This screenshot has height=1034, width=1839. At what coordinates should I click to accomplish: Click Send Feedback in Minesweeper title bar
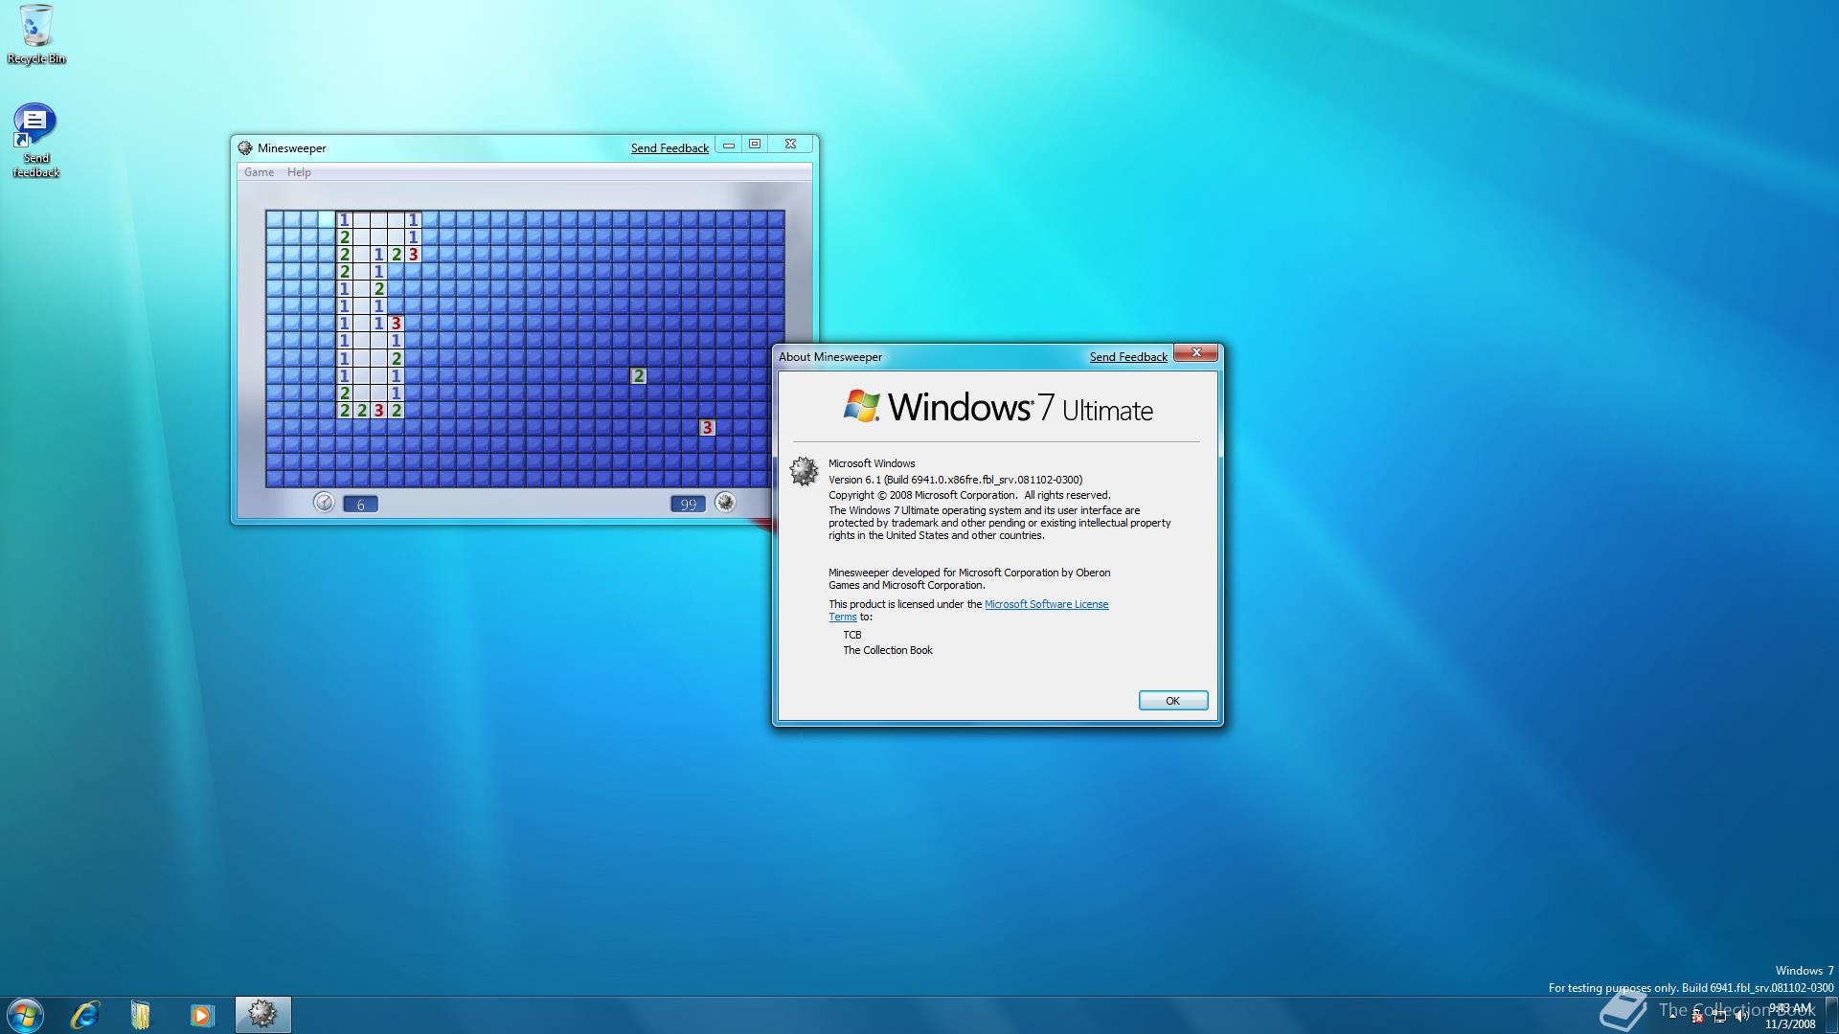[670, 148]
